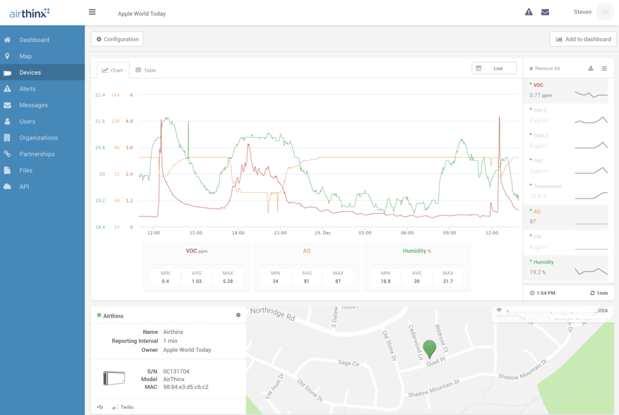Open the Live date range selector
619x415 pixels.
click(x=494, y=68)
